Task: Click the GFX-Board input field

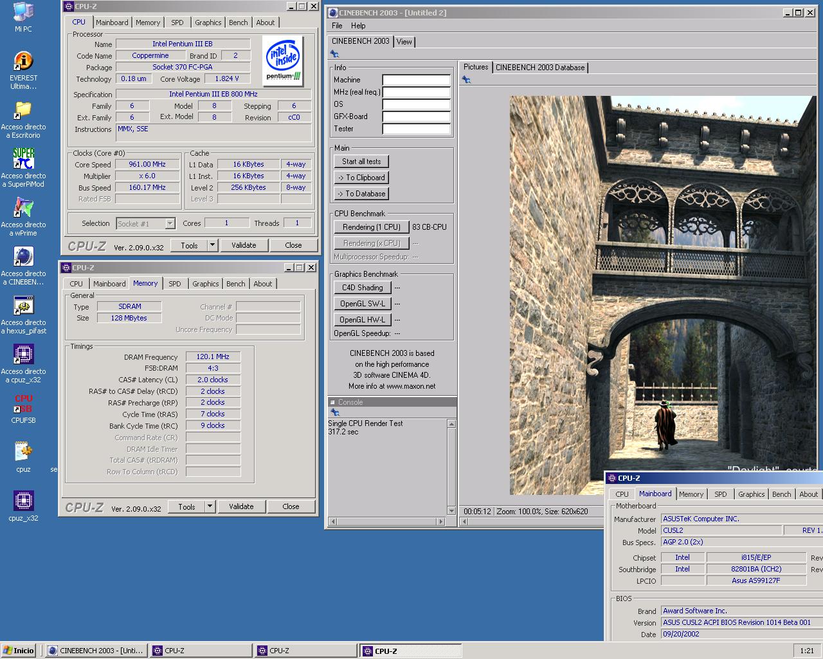Action: tap(416, 116)
